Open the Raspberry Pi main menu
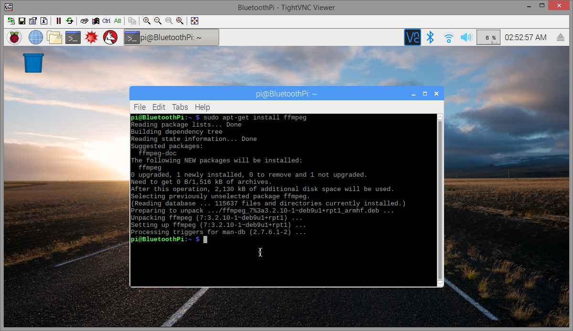 pos(15,37)
